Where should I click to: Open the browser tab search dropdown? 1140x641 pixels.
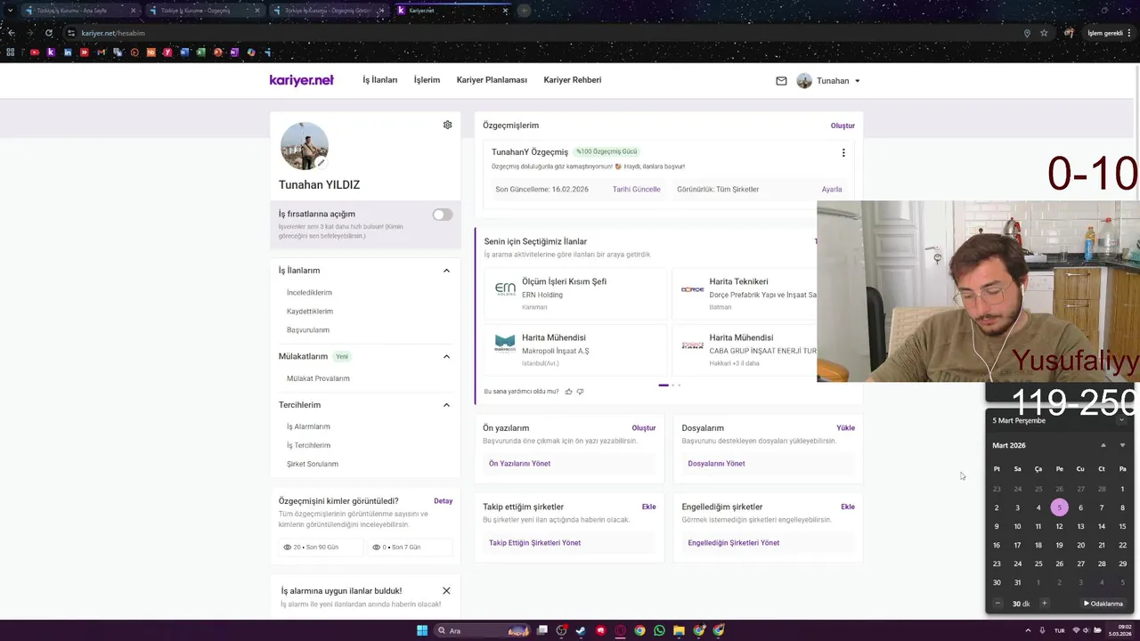11,11
